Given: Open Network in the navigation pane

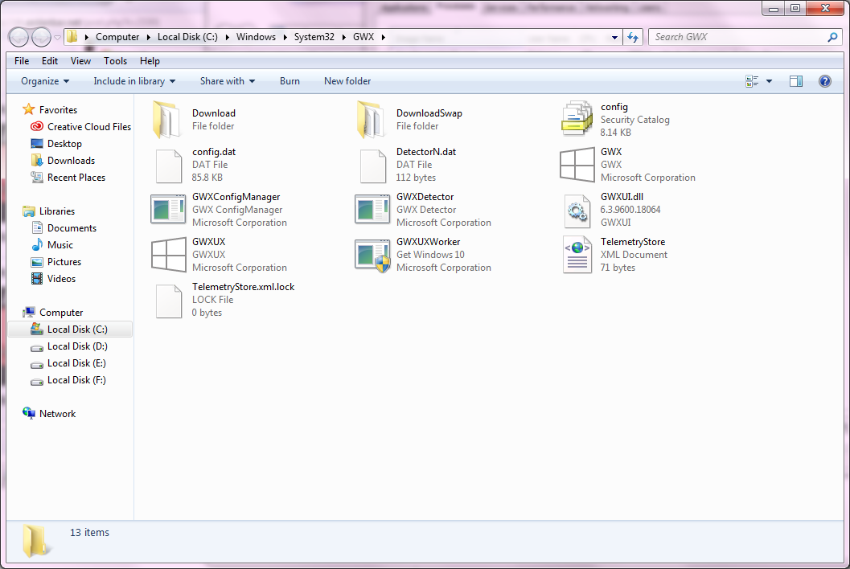Looking at the screenshot, I should (49, 413).
